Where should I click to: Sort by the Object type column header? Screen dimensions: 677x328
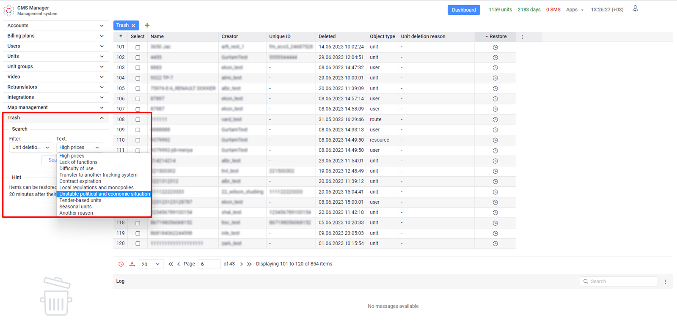[382, 37]
